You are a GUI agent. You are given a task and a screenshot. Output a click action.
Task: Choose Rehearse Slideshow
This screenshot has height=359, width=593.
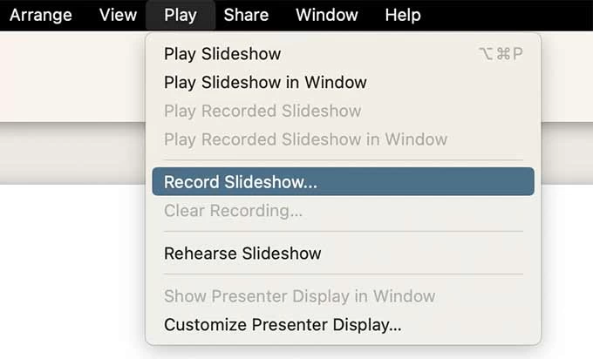tap(242, 254)
